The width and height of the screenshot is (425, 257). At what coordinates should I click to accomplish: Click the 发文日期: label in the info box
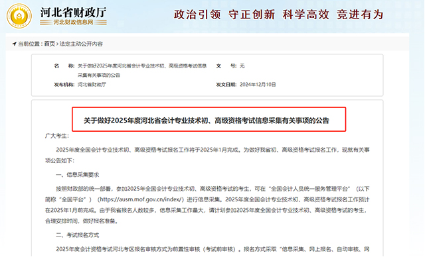click(x=226, y=85)
